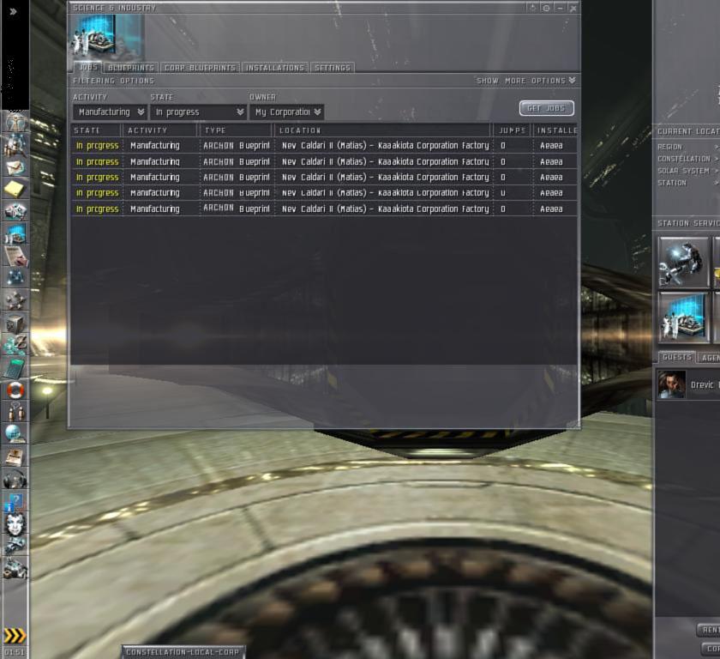Screen dimensions: 720x659
Task: Sort by the Installer column header
Action: click(555, 130)
